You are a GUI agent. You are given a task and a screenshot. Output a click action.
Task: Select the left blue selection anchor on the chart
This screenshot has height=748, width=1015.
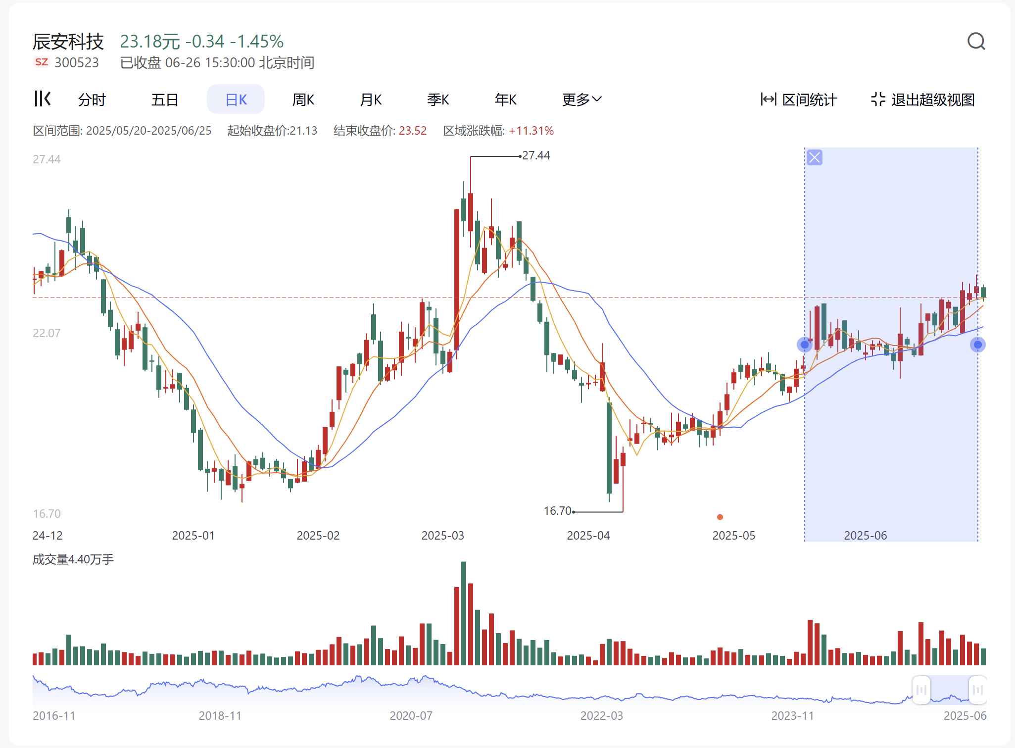pos(805,345)
